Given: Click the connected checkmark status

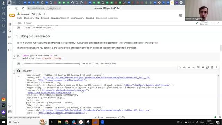Looking at the screenshot, I should click(197, 23).
